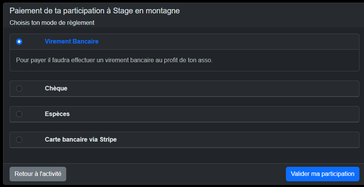Click the Virement Bancaire label text

coord(72,42)
